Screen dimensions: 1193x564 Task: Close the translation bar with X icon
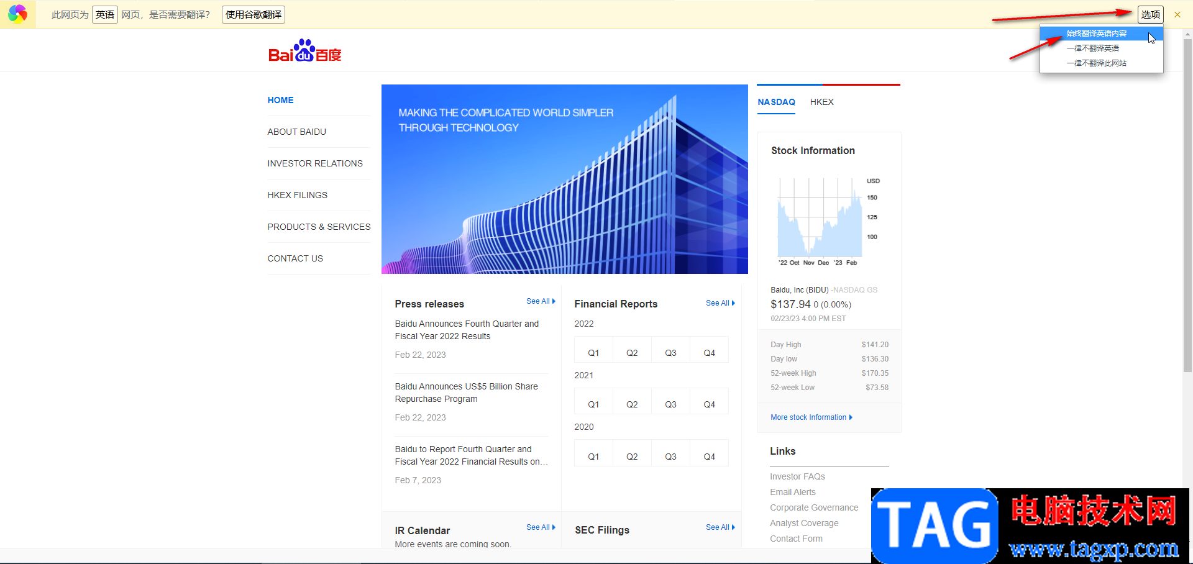pyautogui.click(x=1177, y=14)
